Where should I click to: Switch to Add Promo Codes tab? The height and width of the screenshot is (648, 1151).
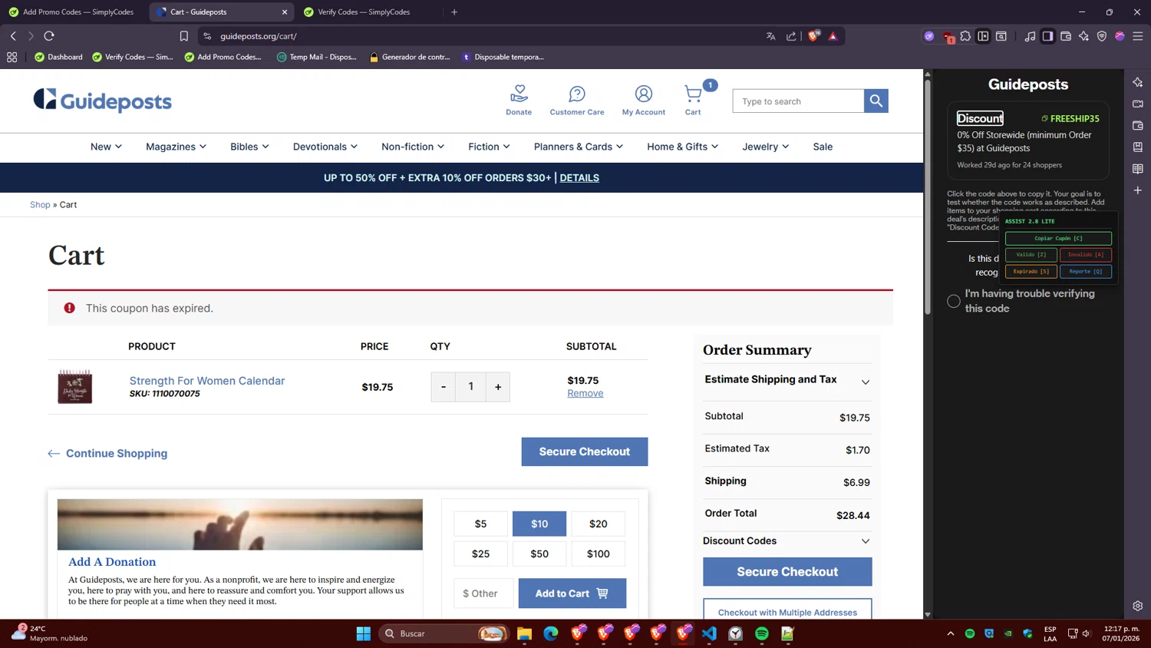point(71,12)
